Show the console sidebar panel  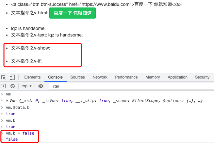coord(3,86)
